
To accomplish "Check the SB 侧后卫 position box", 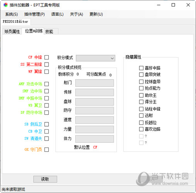I will point(47,124).
